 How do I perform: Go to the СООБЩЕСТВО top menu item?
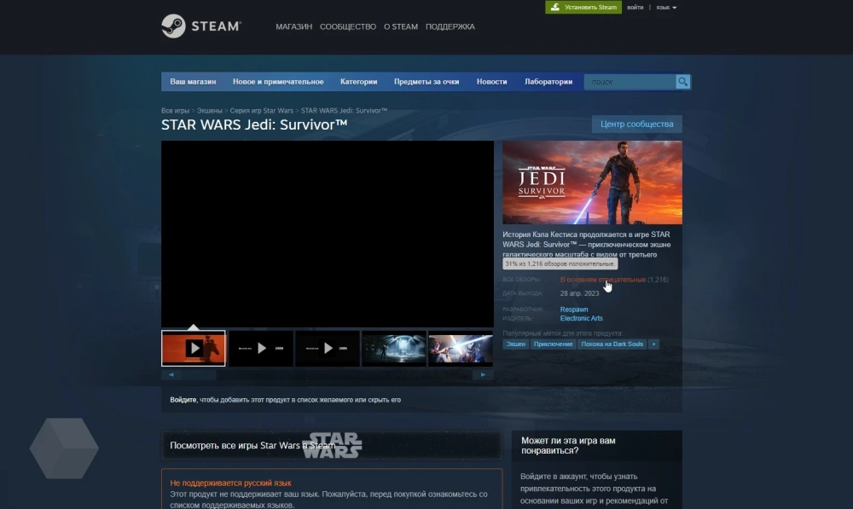pyautogui.click(x=348, y=26)
